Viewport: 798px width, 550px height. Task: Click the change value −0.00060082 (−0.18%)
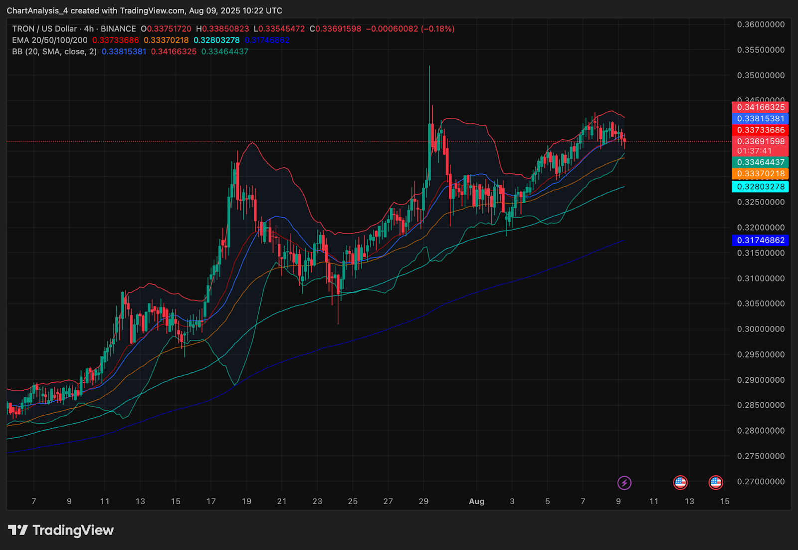click(x=410, y=29)
